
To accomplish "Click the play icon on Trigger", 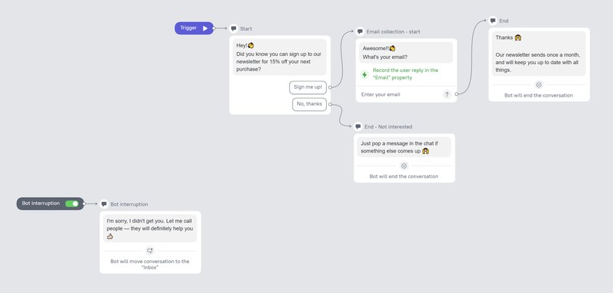I will pyautogui.click(x=206, y=28).
